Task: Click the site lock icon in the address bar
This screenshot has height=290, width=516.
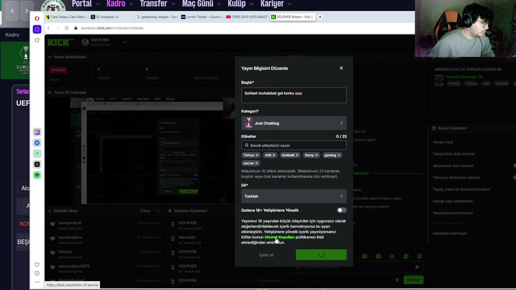Action: coord(75,28)
